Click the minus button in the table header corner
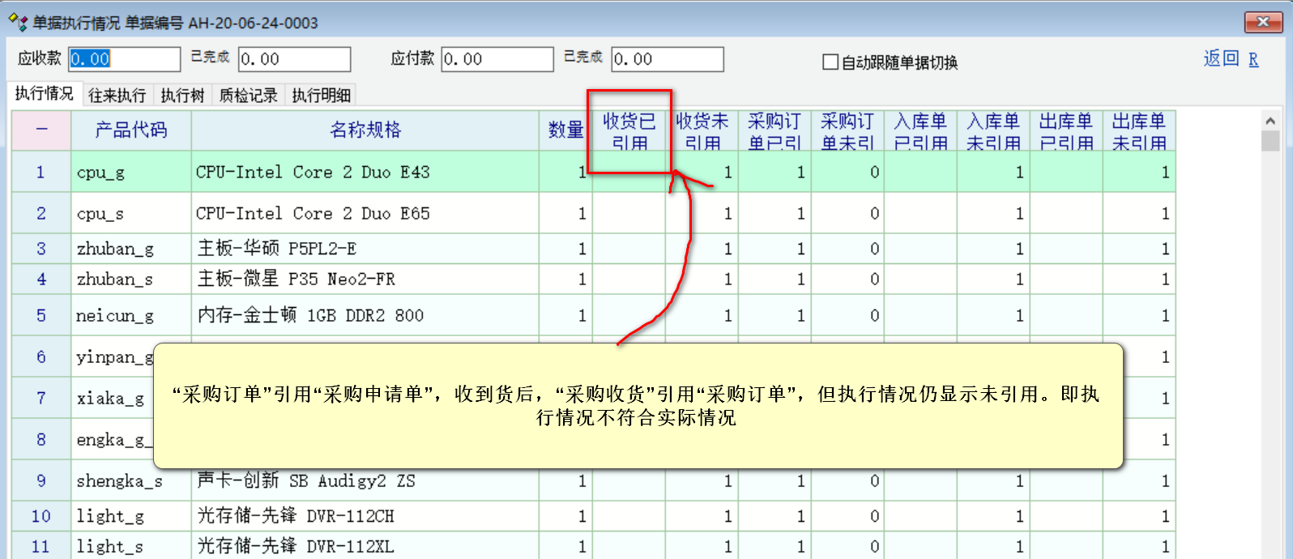Image resolution: width=1293 pixels, height=559 pixels. 41,130
